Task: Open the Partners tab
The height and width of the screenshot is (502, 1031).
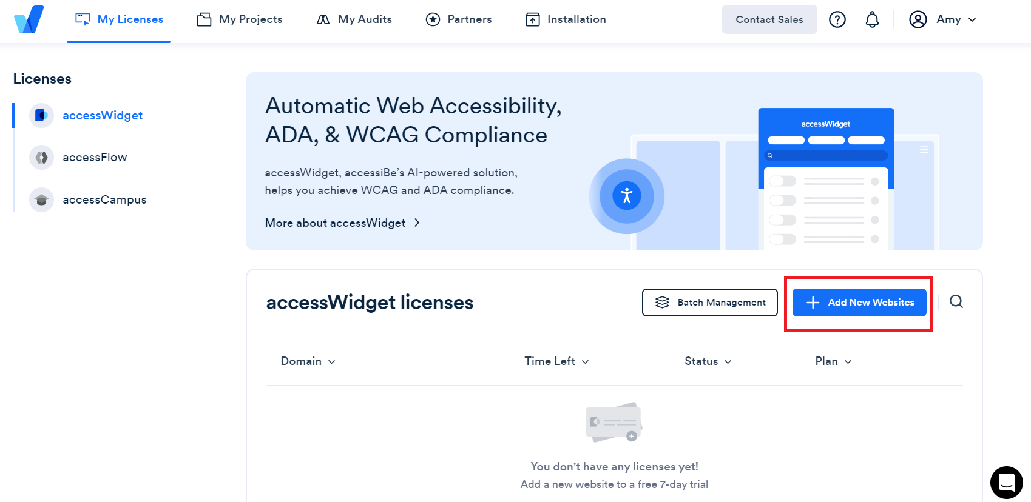Action: [459, 19]
